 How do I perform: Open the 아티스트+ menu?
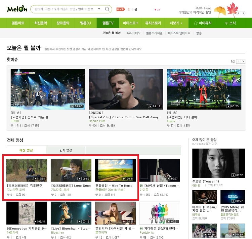pos(130,23)
